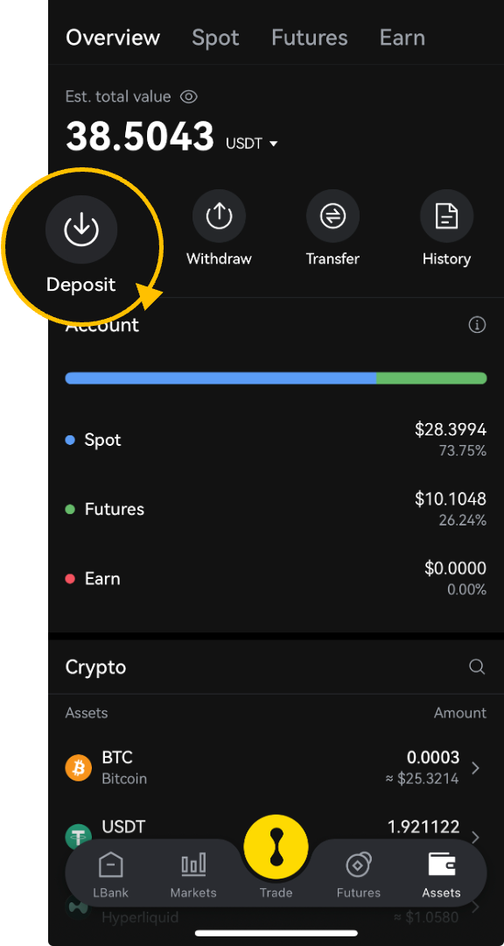Tap the Deposit download icon
The height and width of the screenshot is (946, 504).
[x=81, y=229]
